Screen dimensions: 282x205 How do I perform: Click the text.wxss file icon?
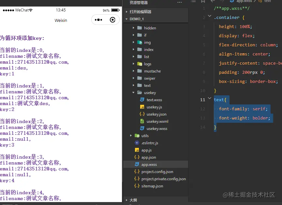(x=142, y=100)
